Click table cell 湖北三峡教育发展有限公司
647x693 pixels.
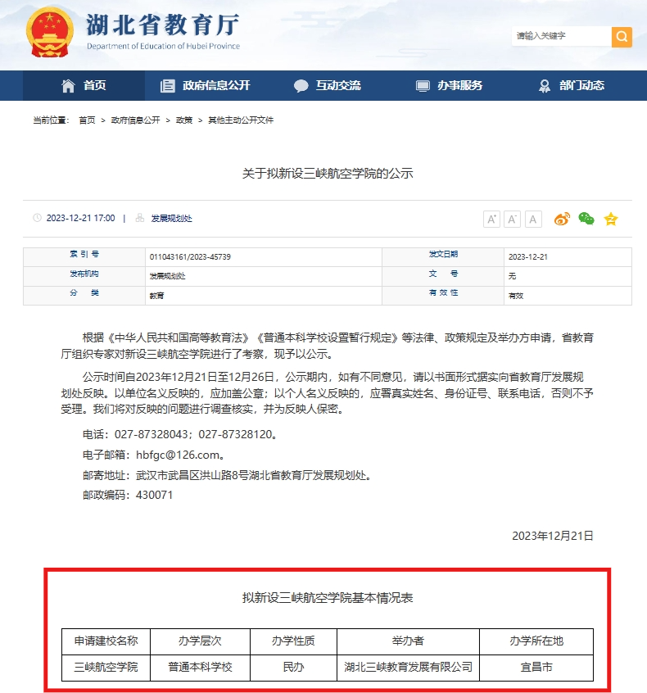tap(408, 668)
